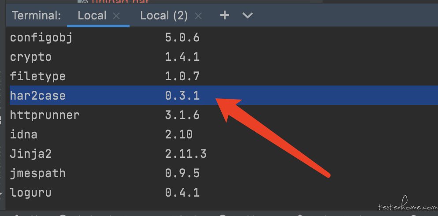The image size is (438, 216).
Task: Click the Terminal panel label
Action: pyautogui.click(x=36, y=15)
